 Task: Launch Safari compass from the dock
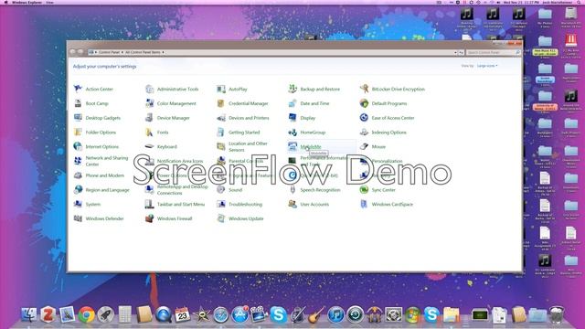(220, 315)
